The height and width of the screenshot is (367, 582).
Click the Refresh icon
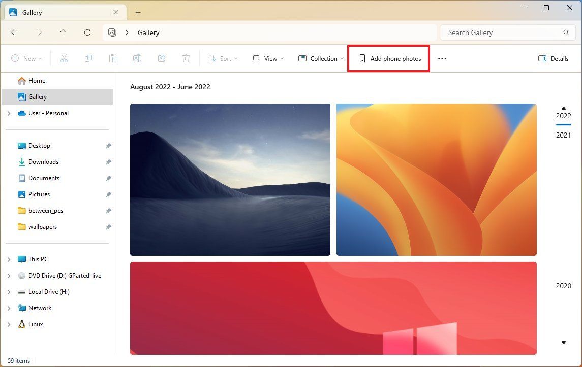click(x=87, y=32)
